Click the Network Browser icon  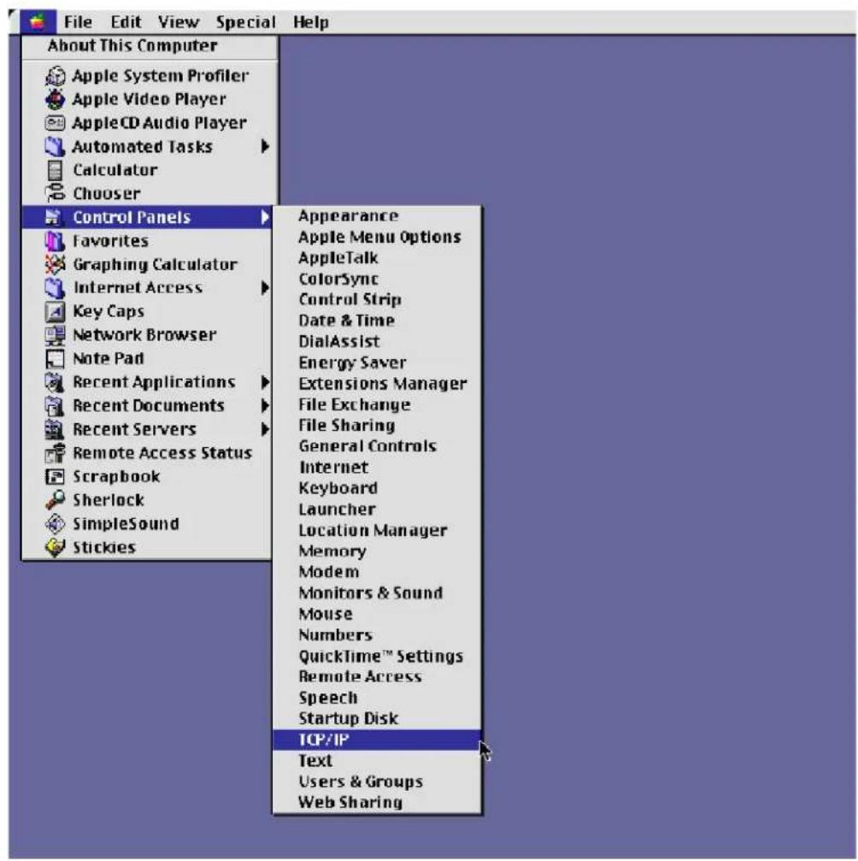click(55, 335)
